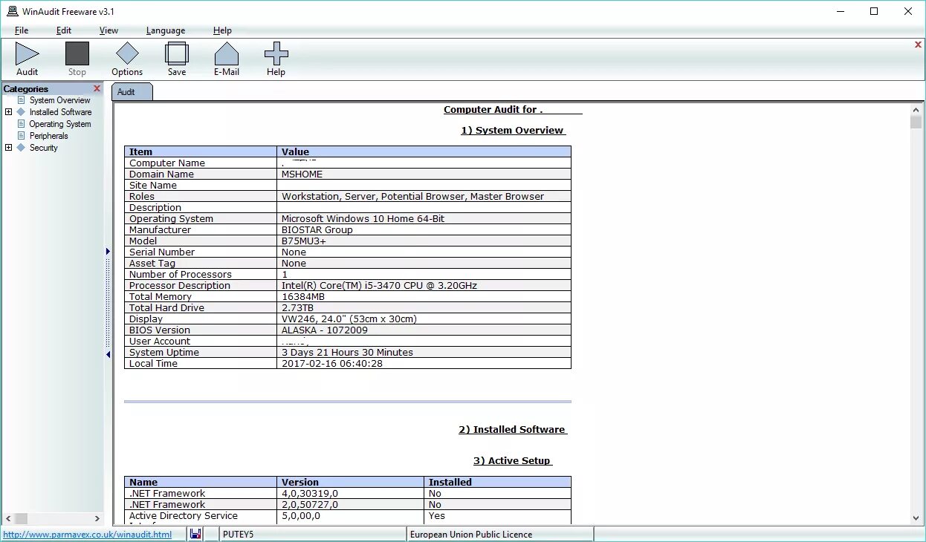Click the floppy disk icon in the status bar

pos(195,534)
